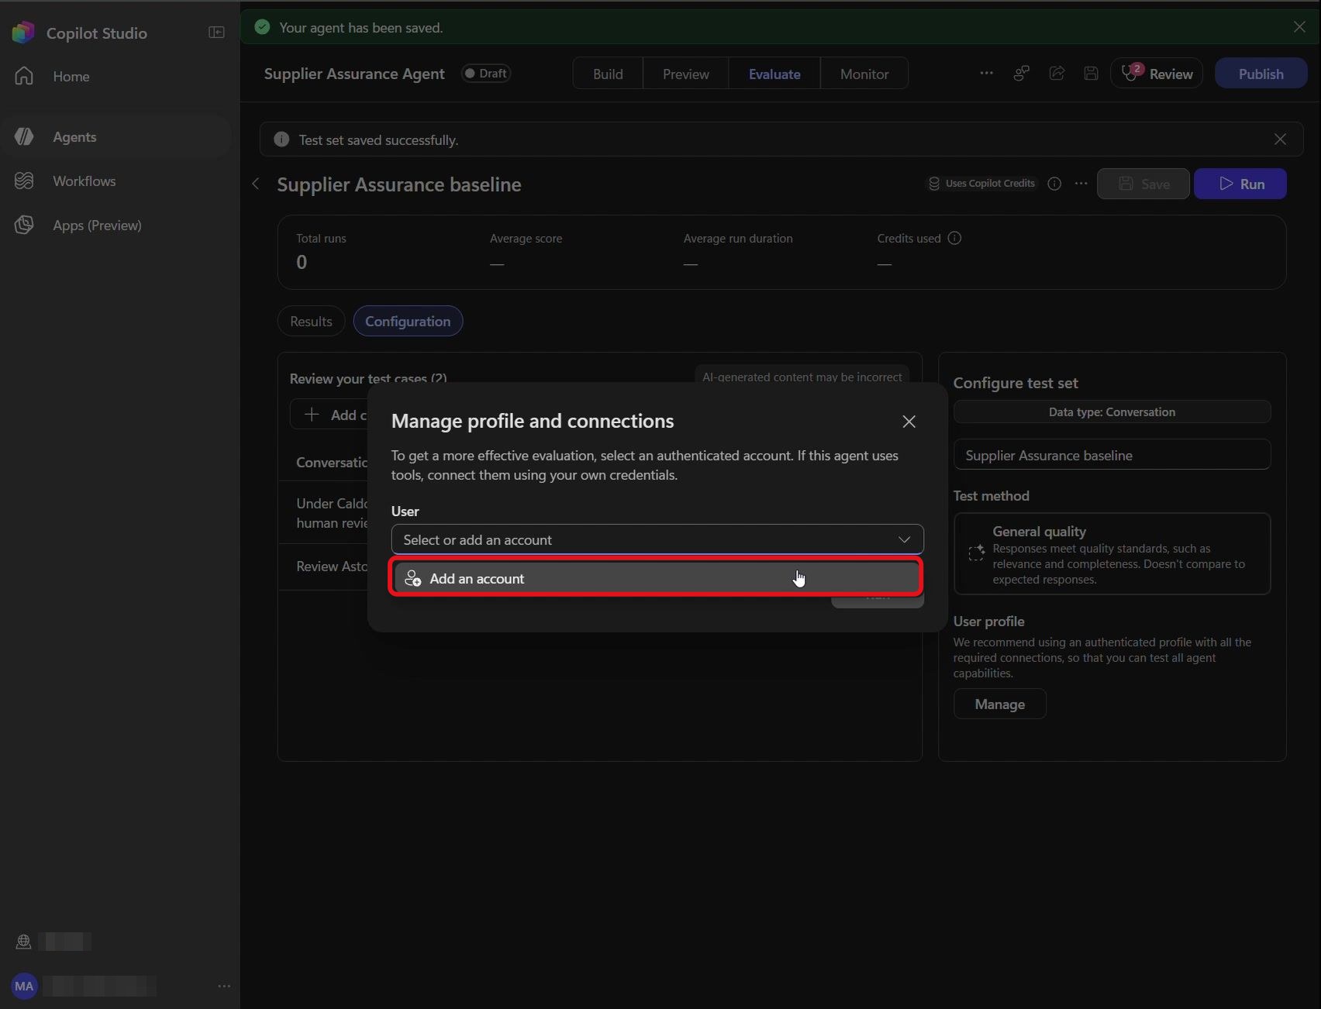Open the ellipsis menu beside Save button

pos(1081,184)
